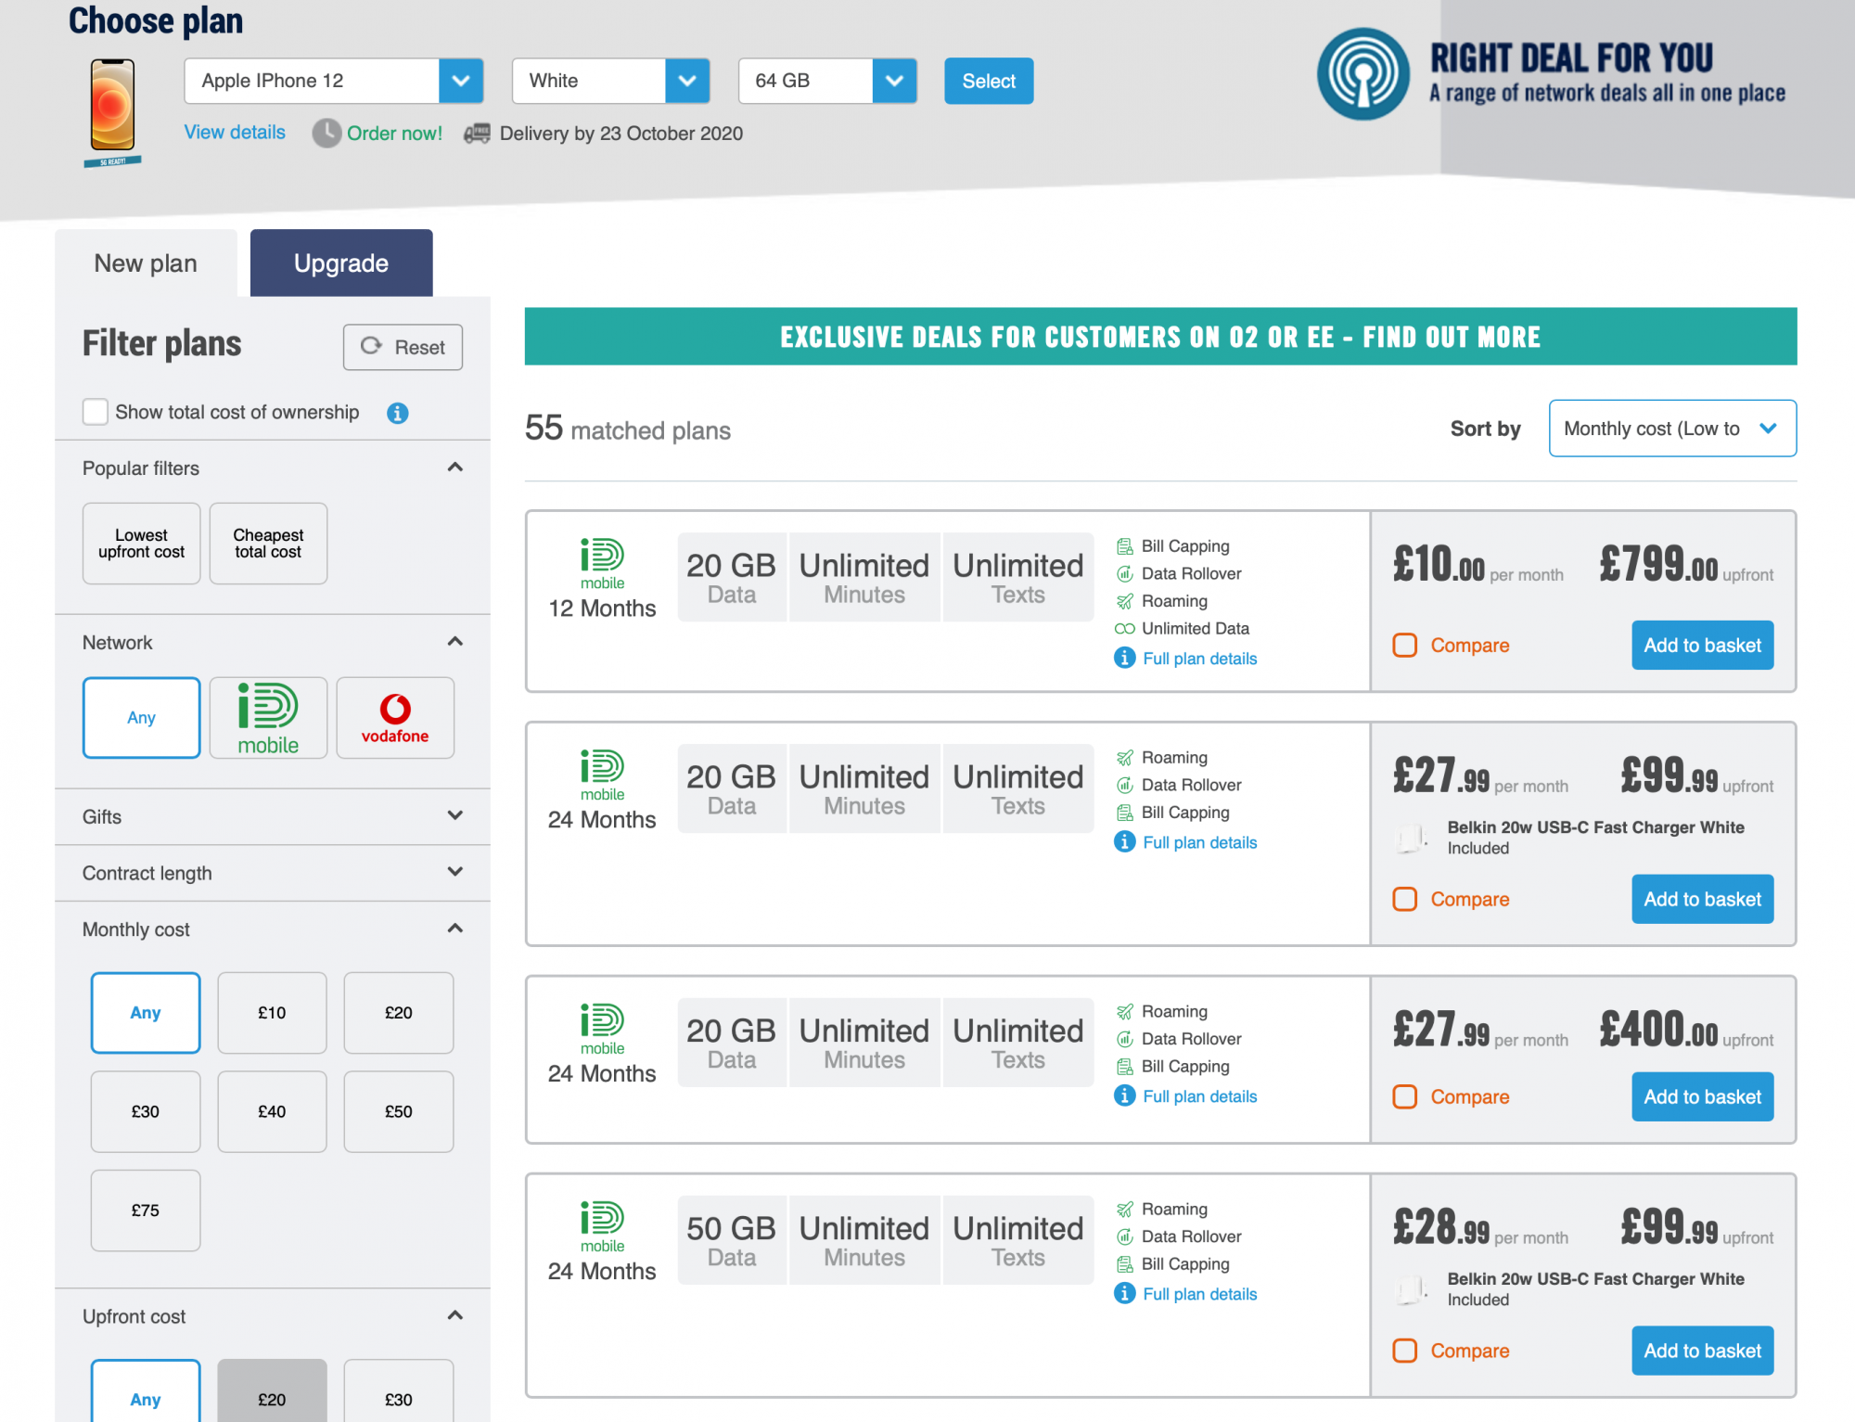Click the Roaming plane icon on the 12 Months plan
Screen dimensions: 1855x1422
pyautogui.click(x=1124, y=601)
